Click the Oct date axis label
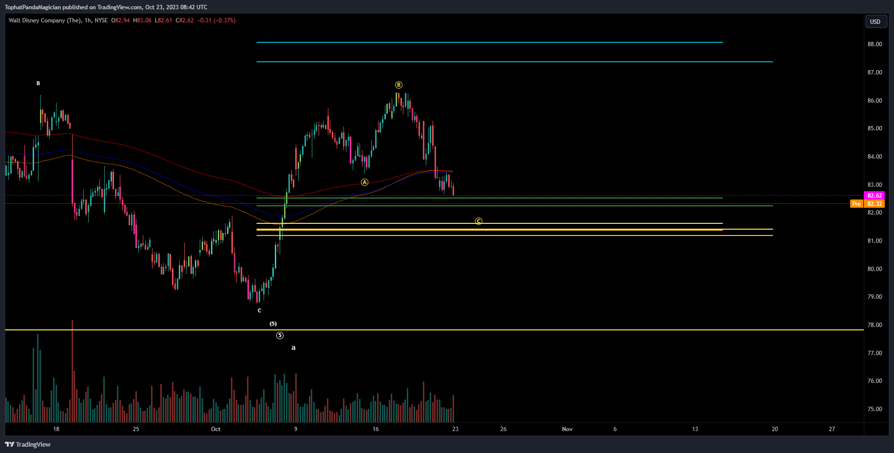This screenshot has height=453, width=894. 216,429
